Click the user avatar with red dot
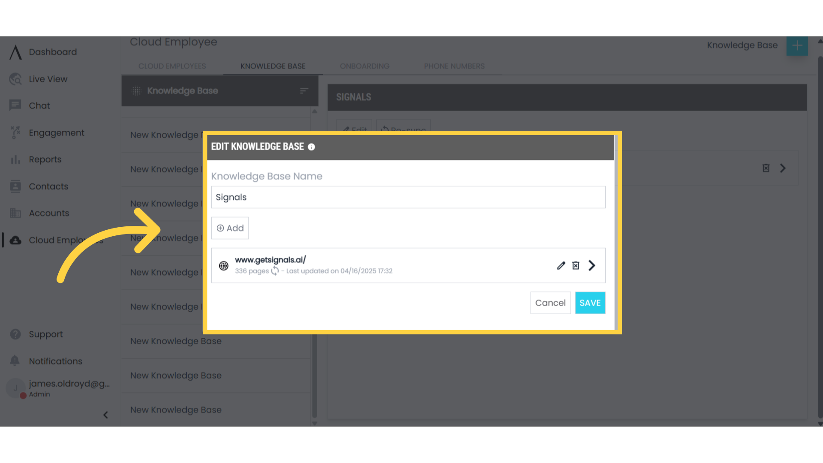The image size is (823, 463). 16,388
